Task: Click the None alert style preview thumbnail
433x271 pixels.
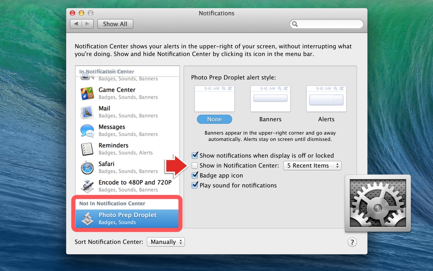Action: tap(214, 99)
